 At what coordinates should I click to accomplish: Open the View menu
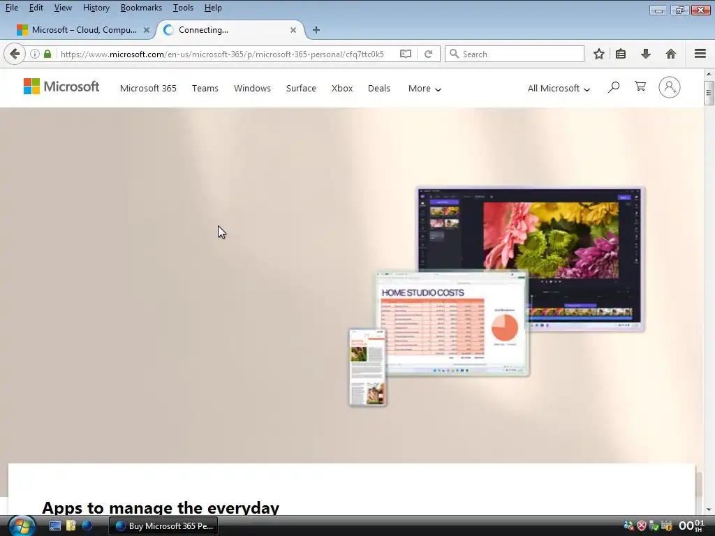(63, 8)
